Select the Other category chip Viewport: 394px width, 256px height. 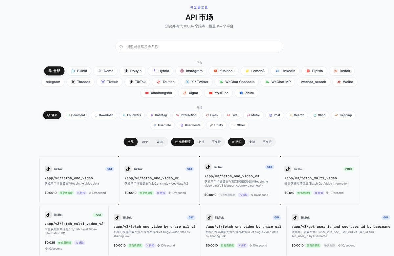[x=239, y=125]
